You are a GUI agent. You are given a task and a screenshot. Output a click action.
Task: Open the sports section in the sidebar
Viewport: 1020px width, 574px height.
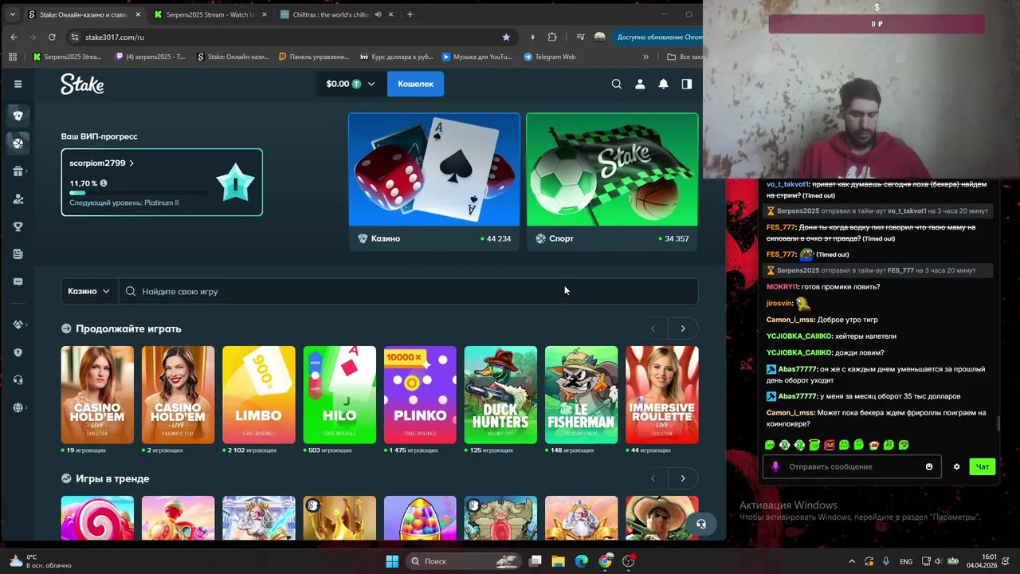tap(18, 143)
